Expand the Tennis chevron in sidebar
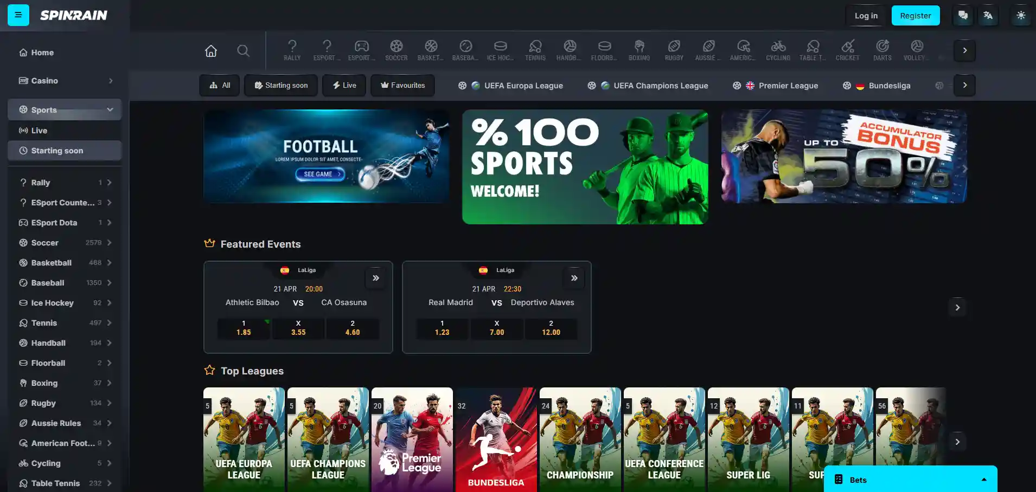The width and height of the screenshot is (1036, 492). [x=109, y=323]
